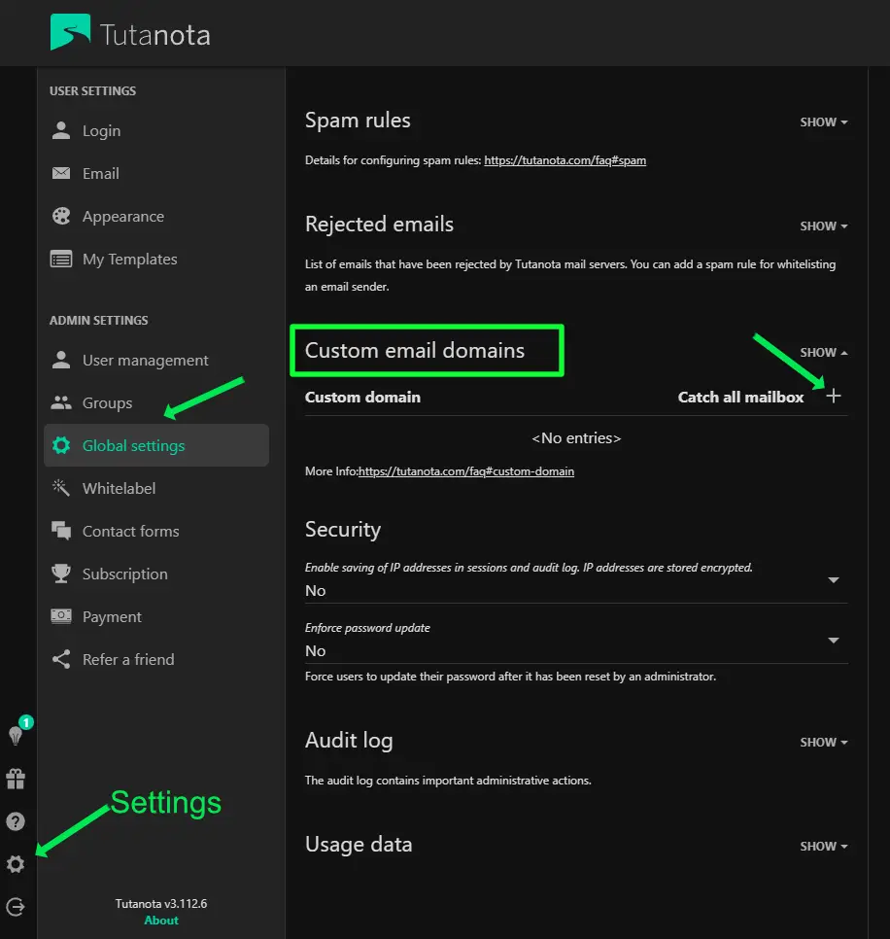Click the Whitelabel magic wand icon
Viewport: 890px width, 939px height.
point(61,488)
